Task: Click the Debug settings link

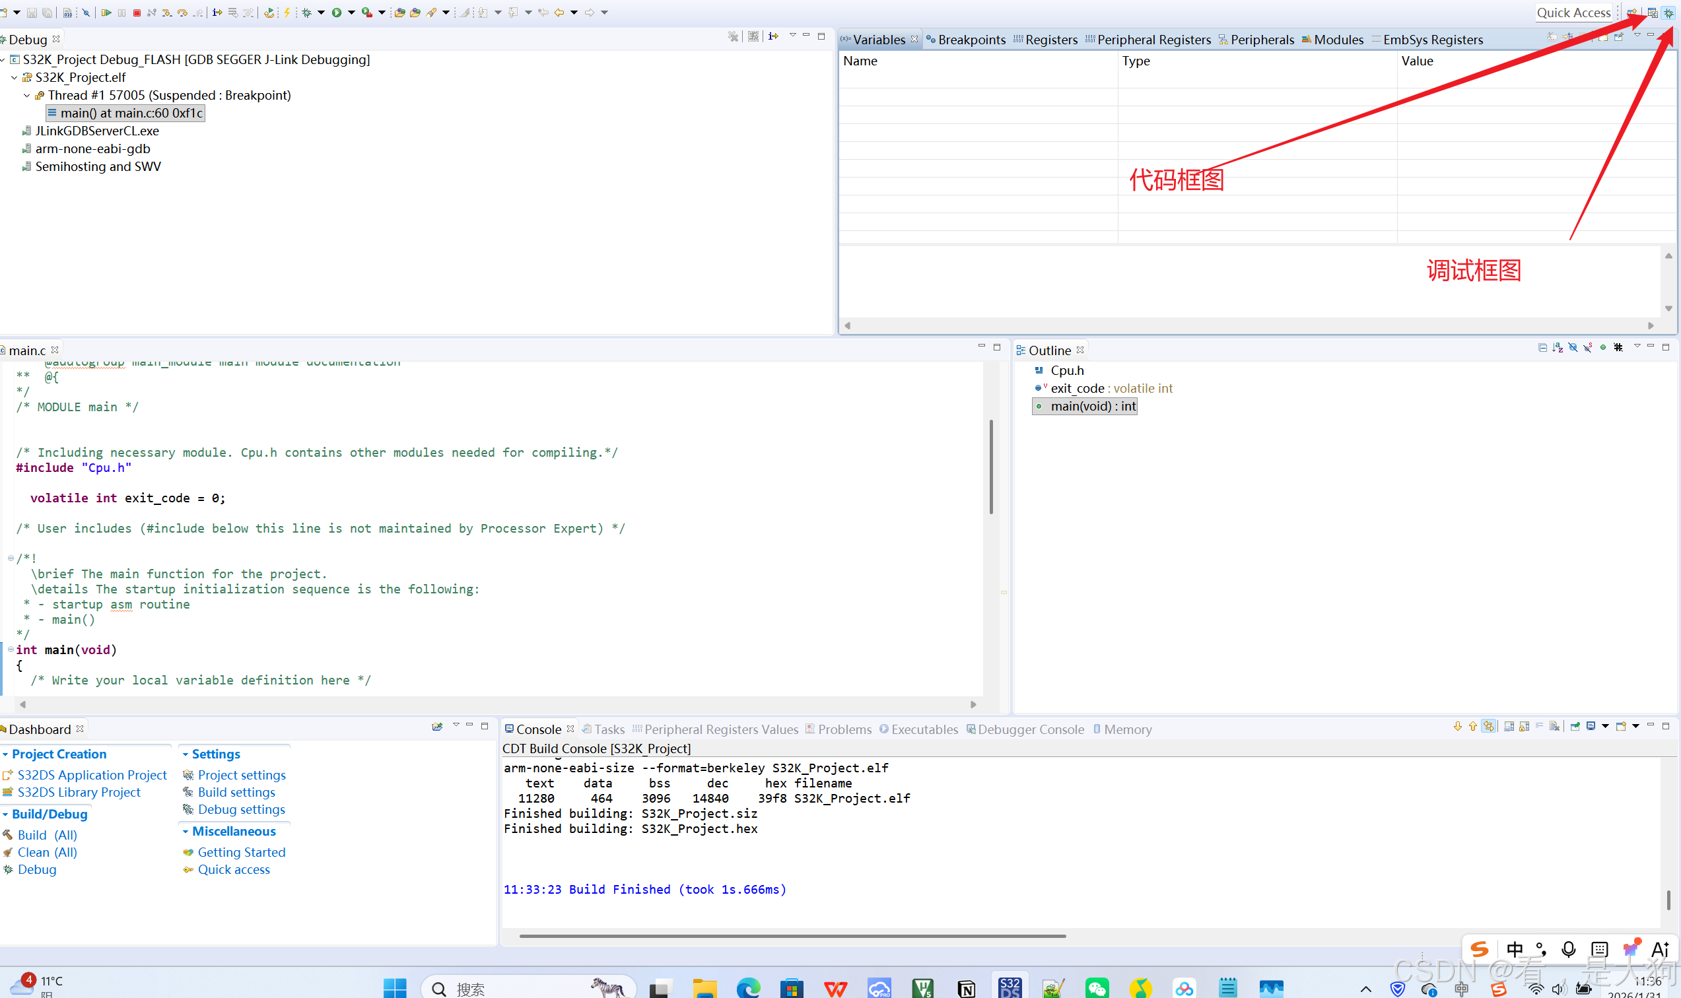Action: (x=241, y=810)
